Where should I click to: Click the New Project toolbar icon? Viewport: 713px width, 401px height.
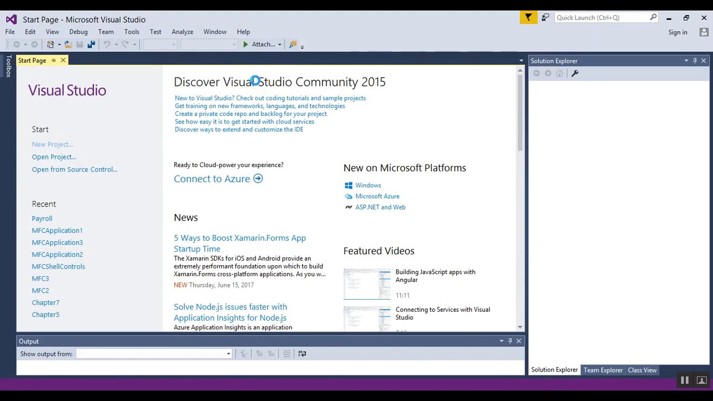coord(51,45)
